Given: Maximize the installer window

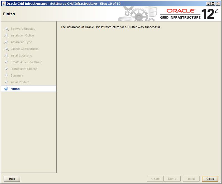Looking at the screenshot, I should click(x=213, y=4).
